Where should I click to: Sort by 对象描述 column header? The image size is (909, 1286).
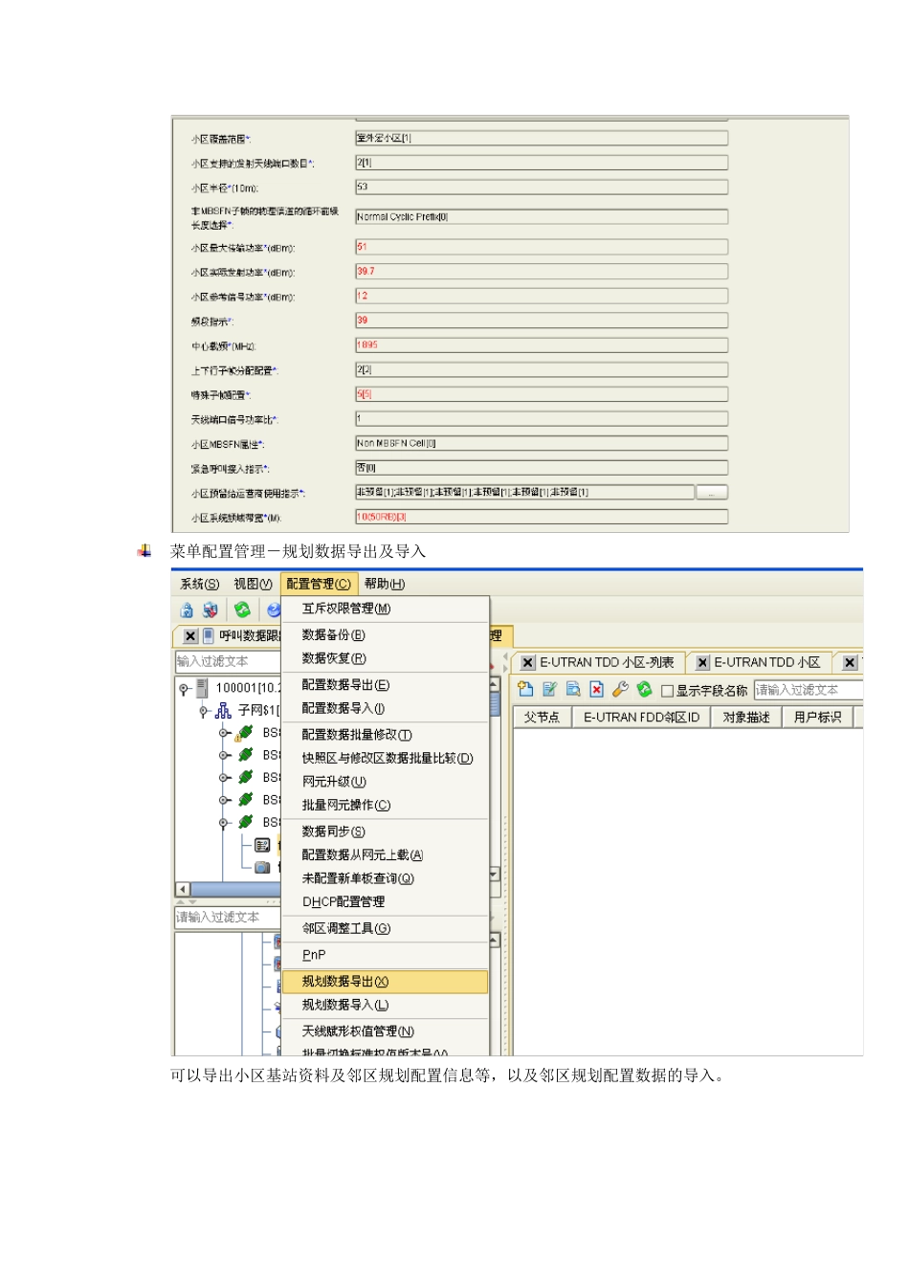point(746,717)
